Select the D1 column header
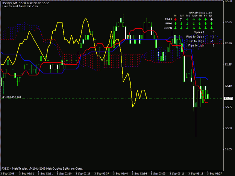235x176 pixels. 211,15
